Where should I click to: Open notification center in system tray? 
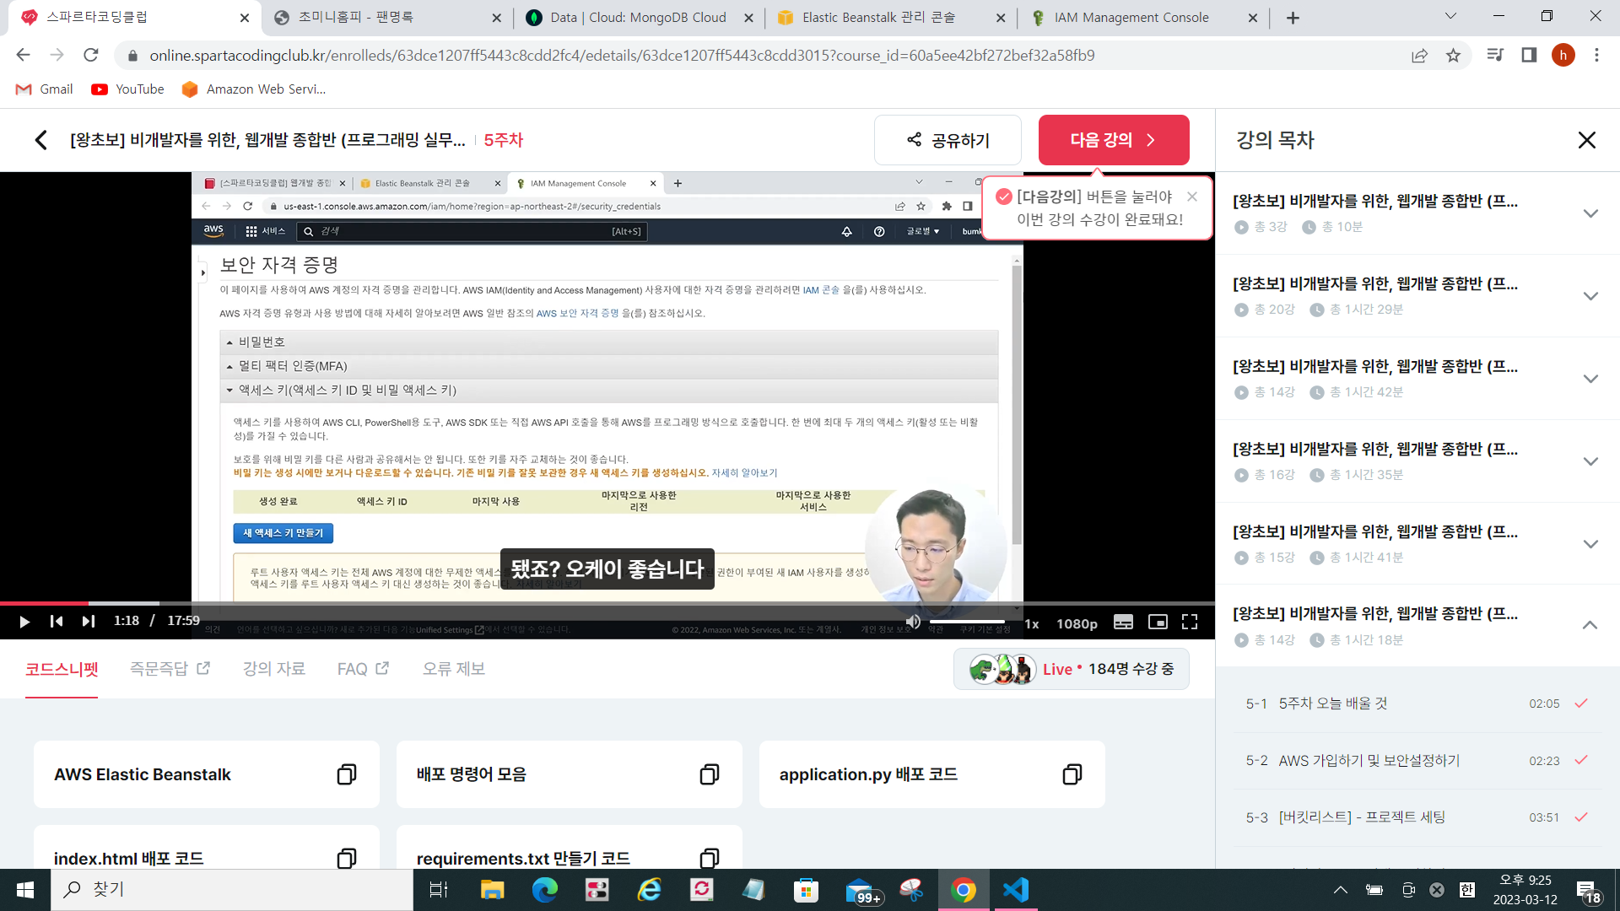(x=1587, y=890)
